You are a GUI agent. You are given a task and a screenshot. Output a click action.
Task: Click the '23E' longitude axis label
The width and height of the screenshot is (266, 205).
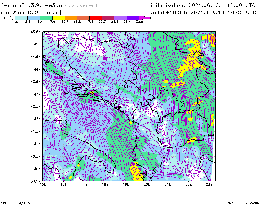209,184
